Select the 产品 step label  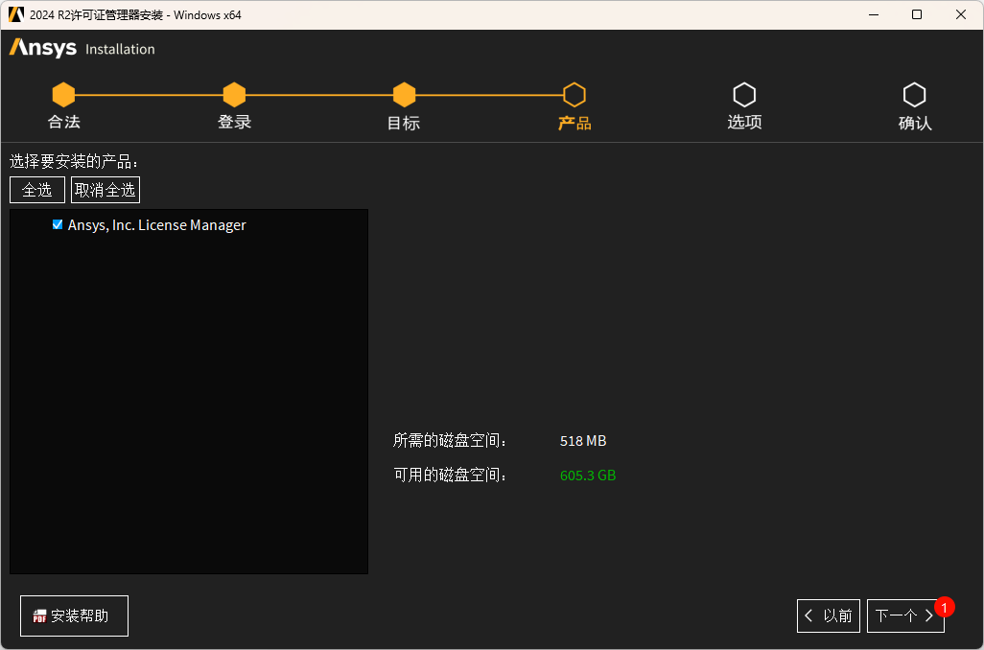574,123
